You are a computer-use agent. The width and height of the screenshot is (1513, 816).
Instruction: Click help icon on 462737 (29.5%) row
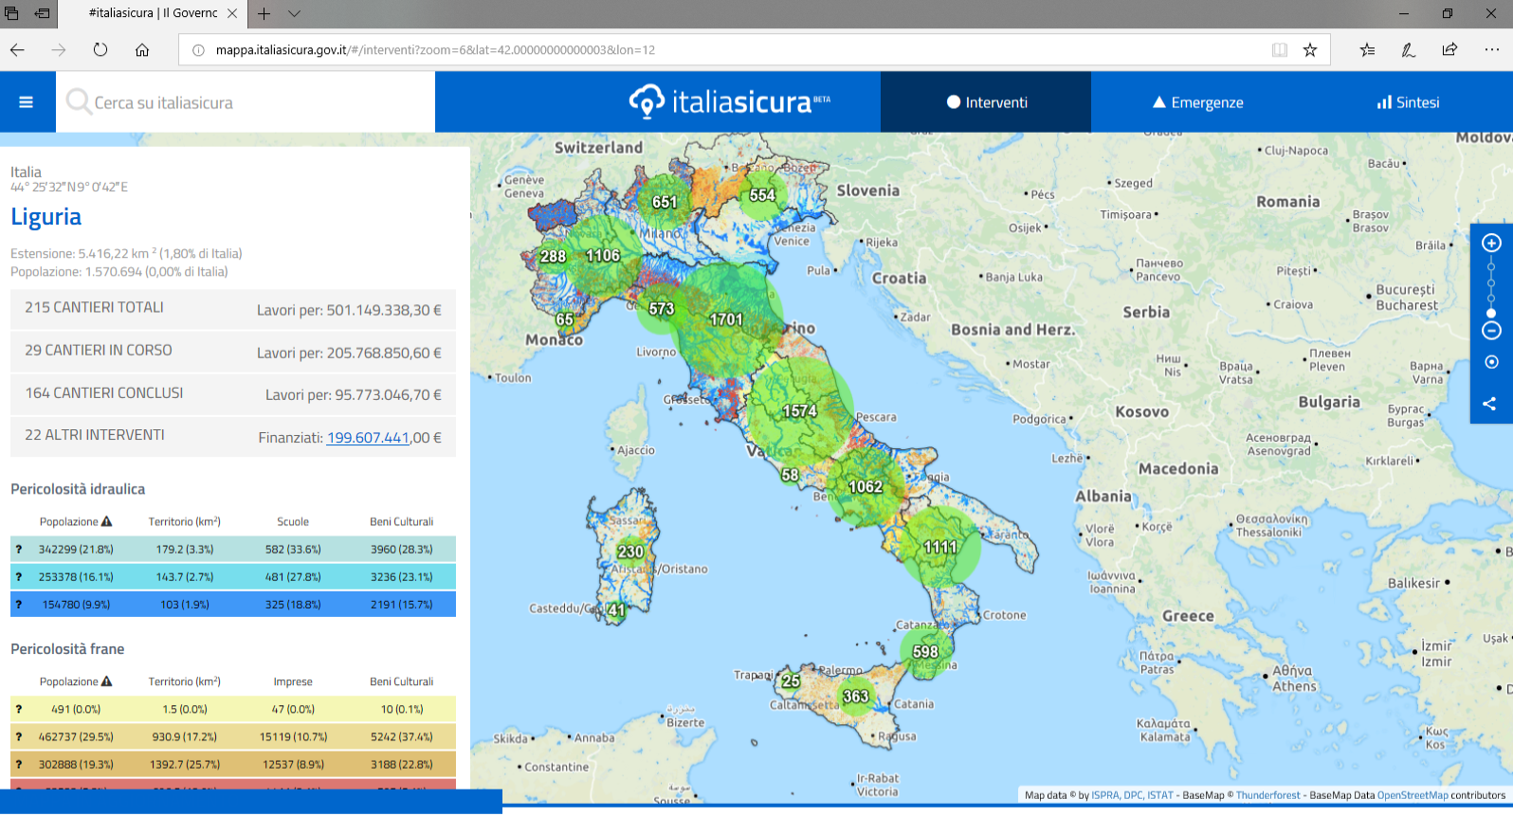pos(18,736)
